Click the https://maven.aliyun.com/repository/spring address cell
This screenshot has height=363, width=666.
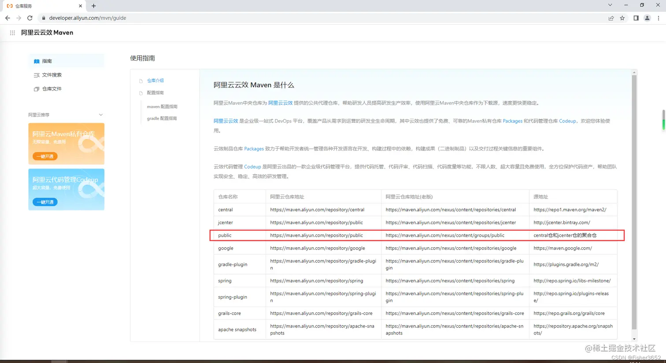317,281
